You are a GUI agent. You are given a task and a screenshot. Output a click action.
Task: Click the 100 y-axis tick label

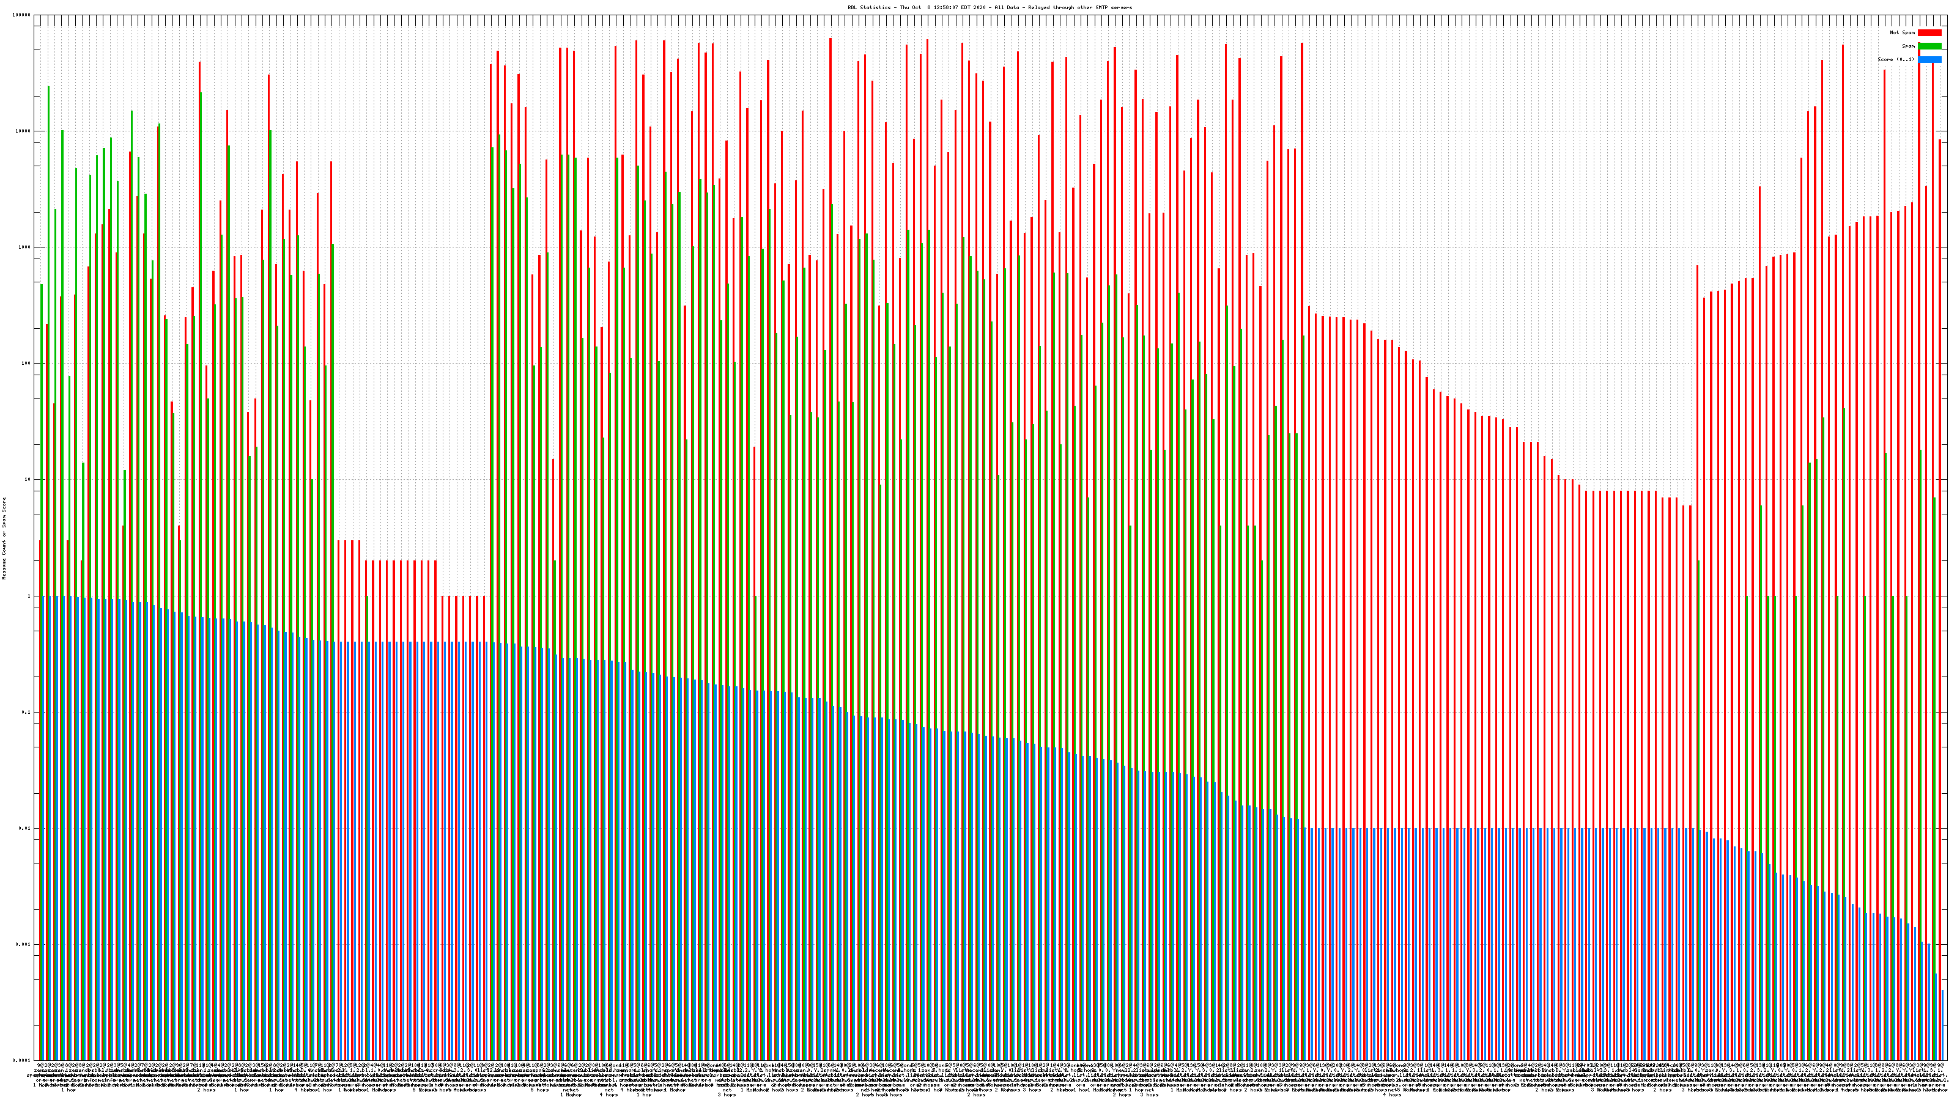(x=26, y=364)
